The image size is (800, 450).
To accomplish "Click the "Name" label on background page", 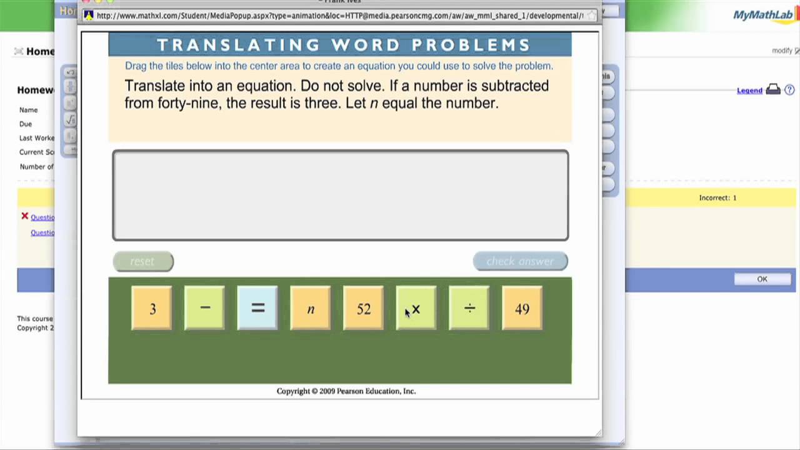I will click(29, 110).
